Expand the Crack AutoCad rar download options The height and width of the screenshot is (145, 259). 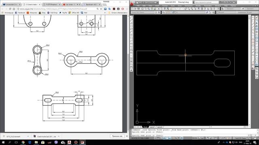pyautogui.click(x=59, y=136)
